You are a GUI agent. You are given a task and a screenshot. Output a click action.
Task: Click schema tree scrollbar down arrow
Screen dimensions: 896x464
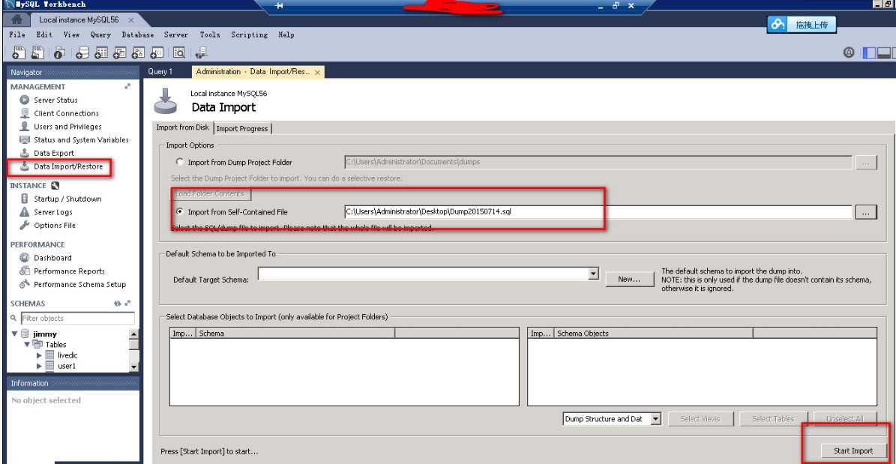(x=133, y=367)
